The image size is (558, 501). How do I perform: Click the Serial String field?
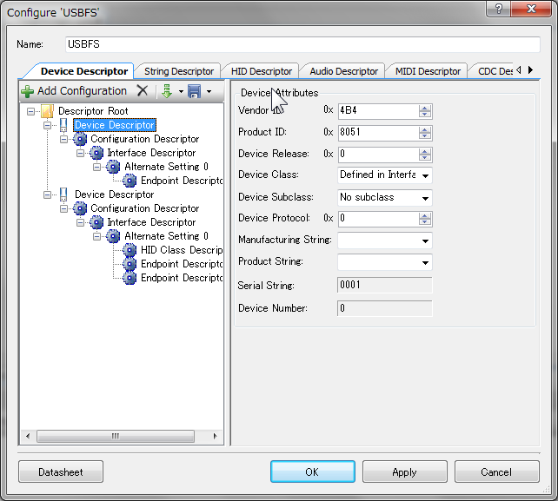pyautogui.click(x=385, y=285)
